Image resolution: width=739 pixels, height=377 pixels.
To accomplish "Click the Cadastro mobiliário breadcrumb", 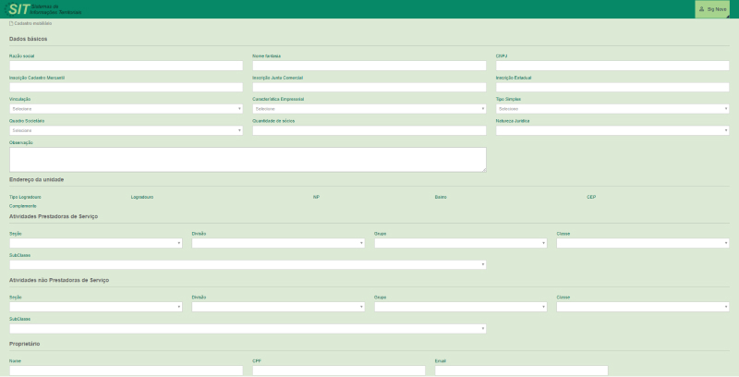I will [37, 23].
